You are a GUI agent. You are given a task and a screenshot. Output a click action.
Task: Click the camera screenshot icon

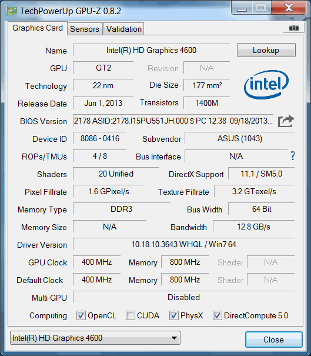point(294,28)
